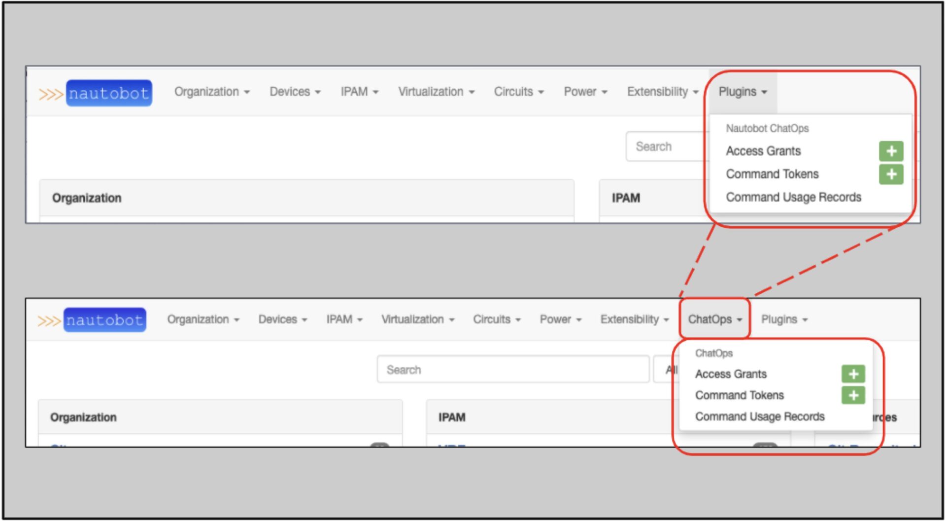Expand the Virtualization dropdown
Screen dimensions: 946x521
pos(436,92)
